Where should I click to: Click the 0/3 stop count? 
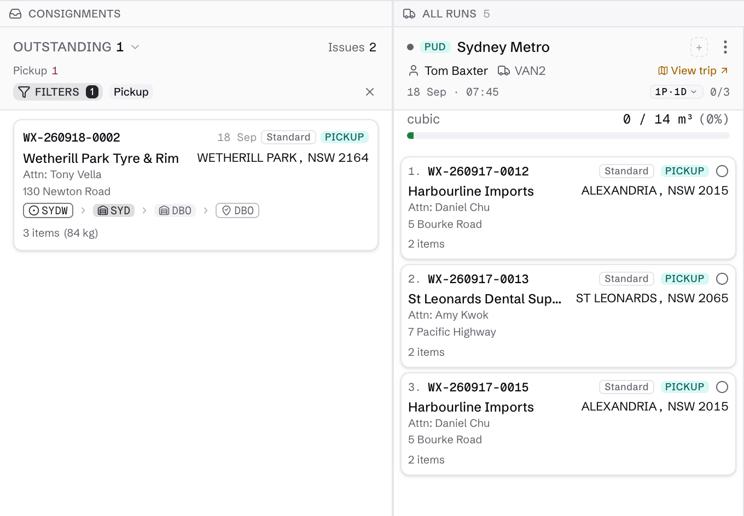[x=720, y=92]
